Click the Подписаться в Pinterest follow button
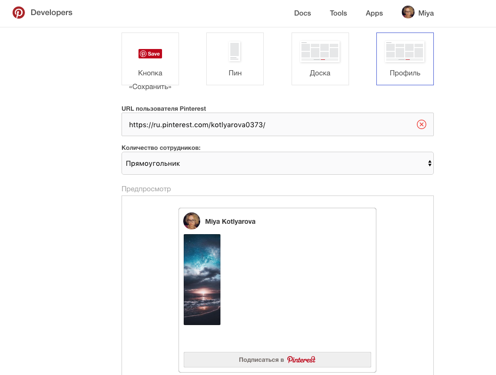This screenshot has width=496, height=375. tap(277, 359)
